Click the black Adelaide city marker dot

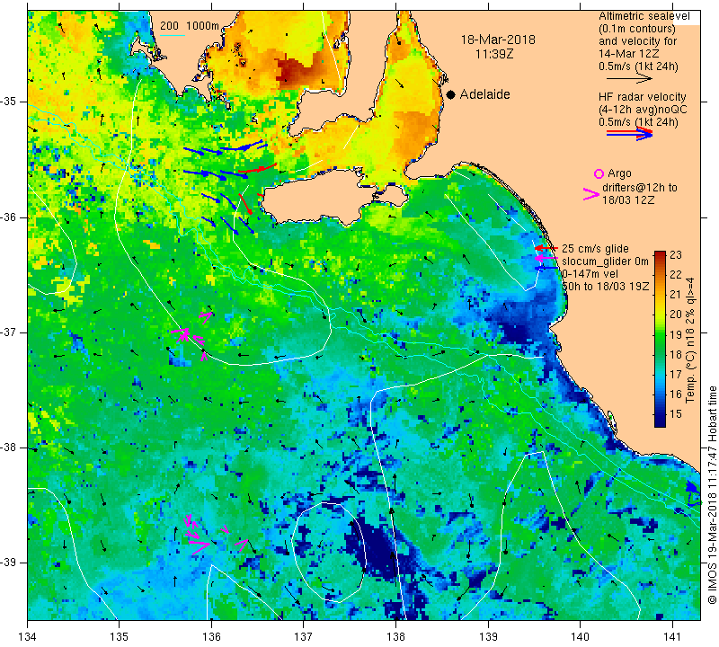click(x=451, y=94)
